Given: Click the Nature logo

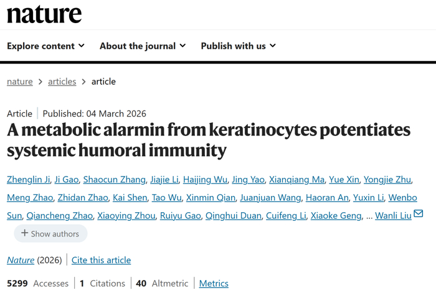Looking at the screenshot, I should click(44, 14).
